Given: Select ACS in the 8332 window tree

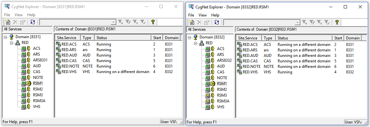Looking at the screenshot, I should (221, 49).
